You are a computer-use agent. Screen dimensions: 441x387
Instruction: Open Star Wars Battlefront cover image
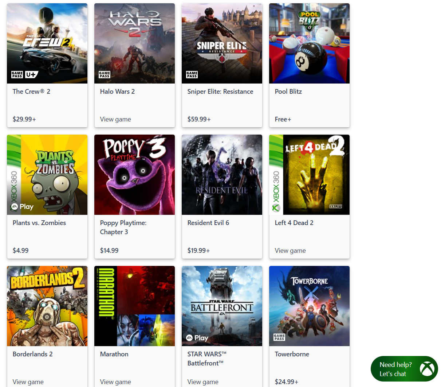222,306
